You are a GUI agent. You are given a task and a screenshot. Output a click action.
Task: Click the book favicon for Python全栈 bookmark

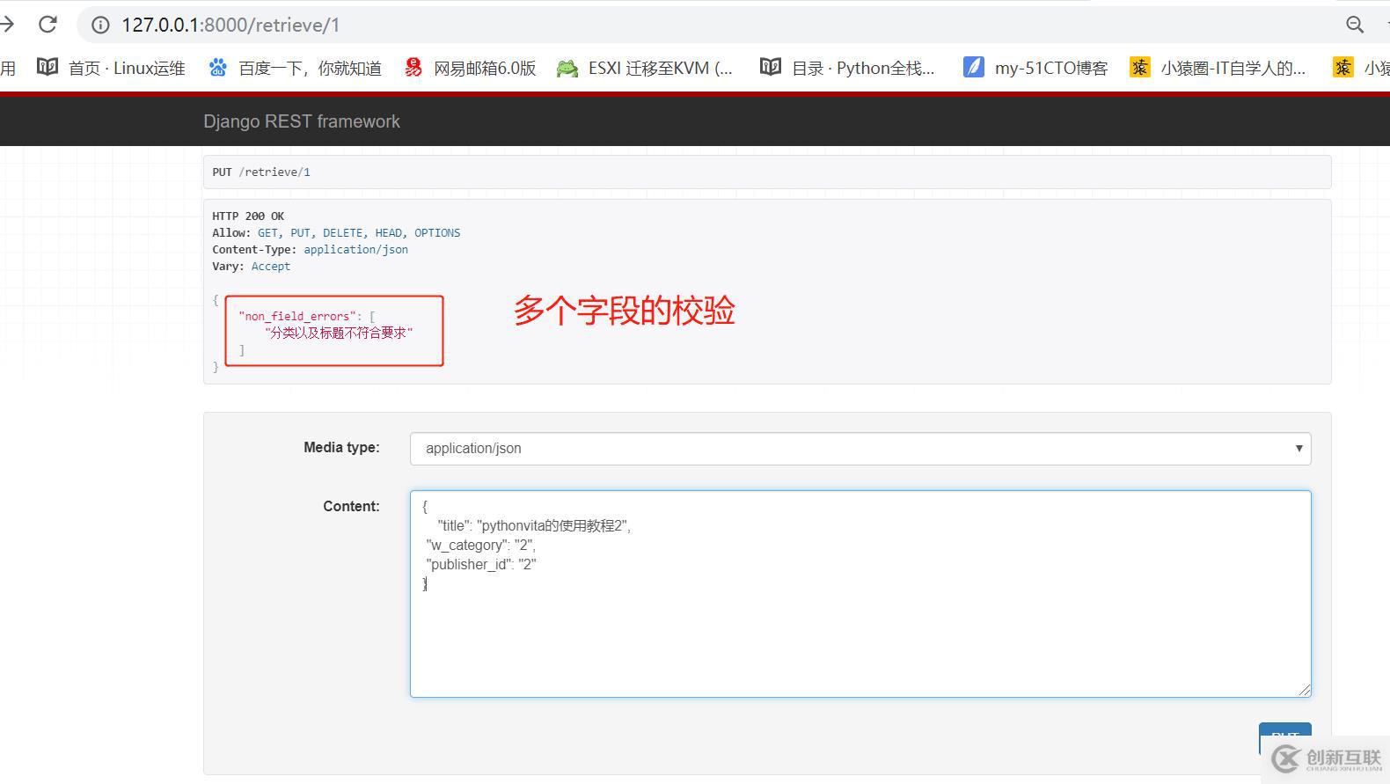pyautogui.click(x=770, y=67)
